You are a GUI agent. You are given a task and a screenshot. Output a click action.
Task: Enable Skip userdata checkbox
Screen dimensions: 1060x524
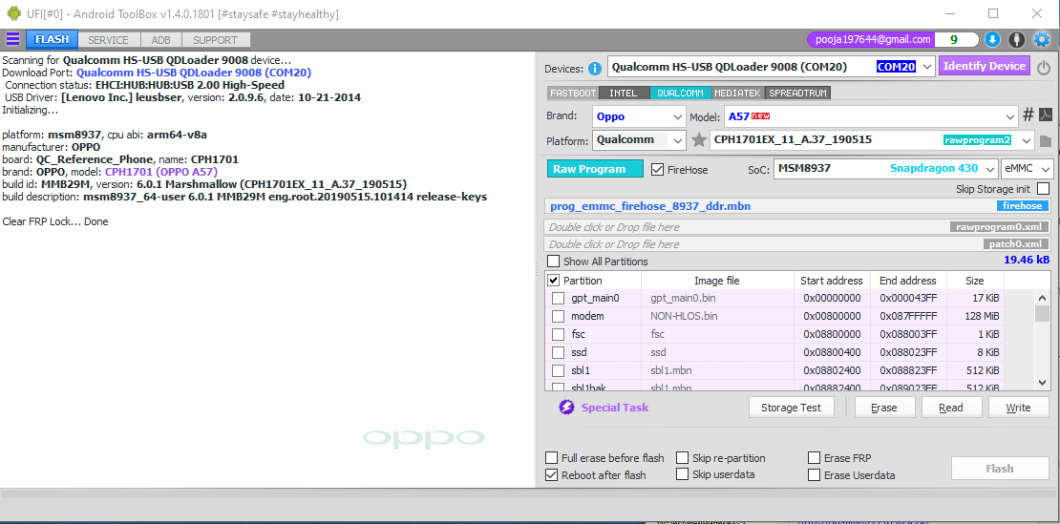click(x=682, y=474)
